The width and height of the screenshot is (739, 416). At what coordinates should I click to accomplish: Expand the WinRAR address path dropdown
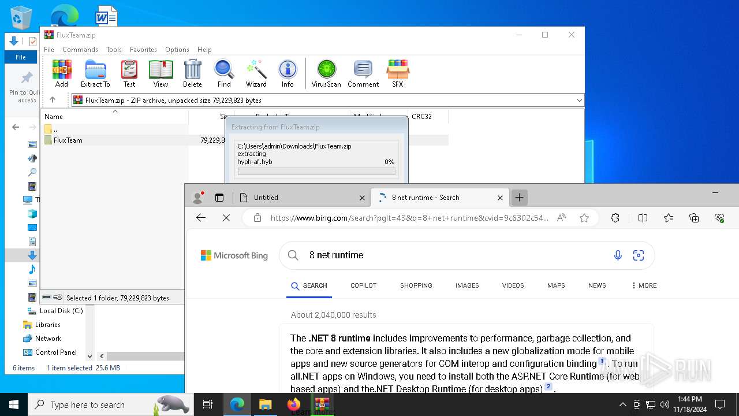[579, 101]
